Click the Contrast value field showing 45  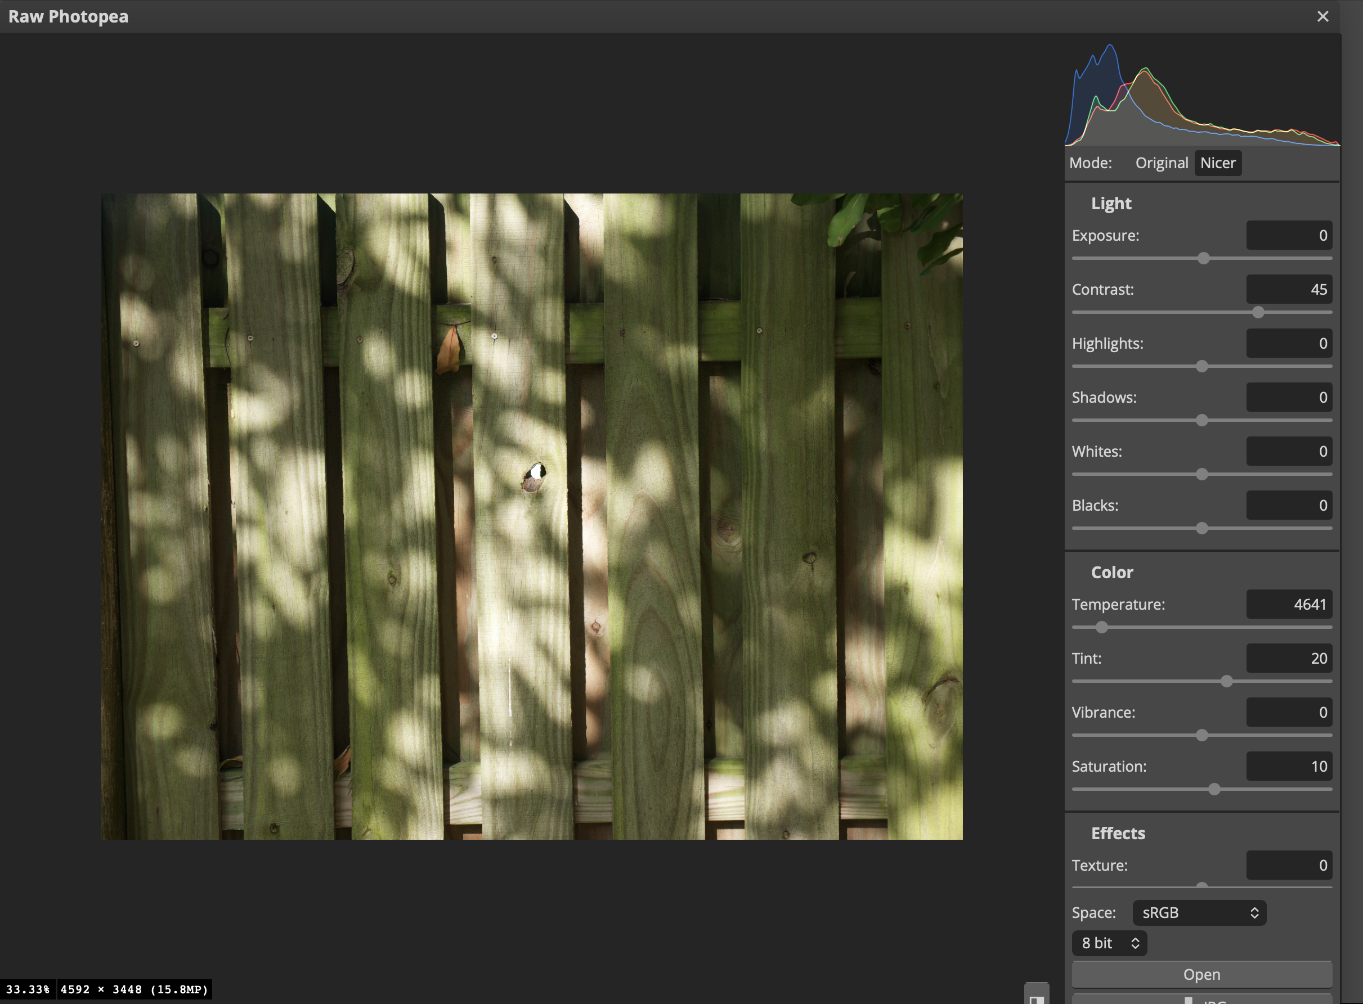click(1288, 289)
